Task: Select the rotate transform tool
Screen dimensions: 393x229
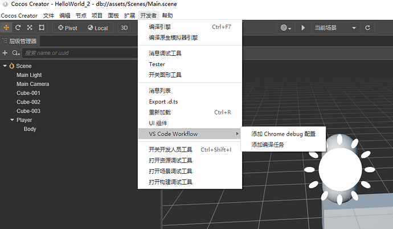Action: 18,27
